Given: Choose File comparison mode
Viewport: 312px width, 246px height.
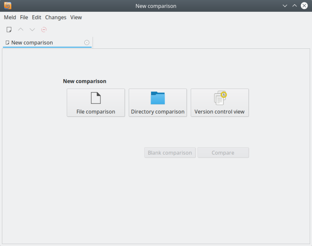Looking at the screenshot, I should pyautogui.click(x=96, y=103).
